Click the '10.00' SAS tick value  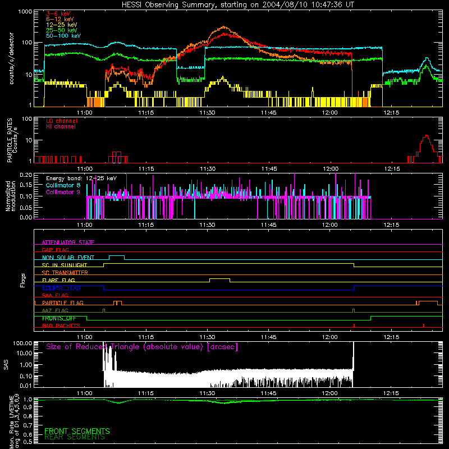point(24,353)
